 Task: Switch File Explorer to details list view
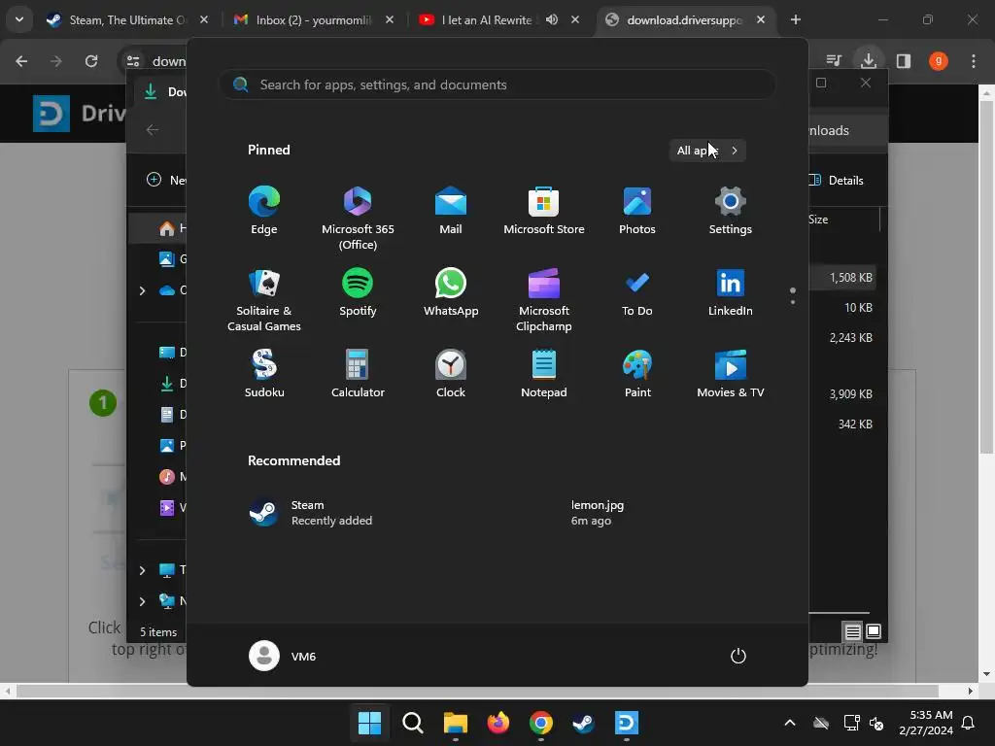tap(853, 631)
